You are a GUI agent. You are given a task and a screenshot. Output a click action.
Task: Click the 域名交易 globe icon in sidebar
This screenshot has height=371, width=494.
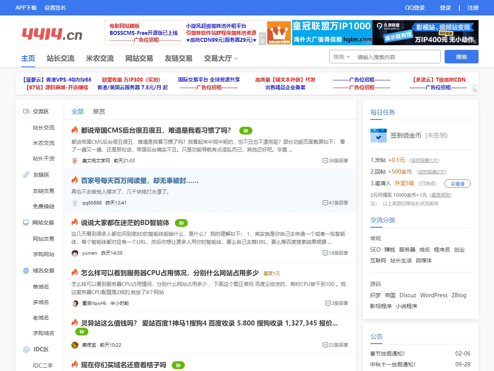(x=26, y=271)
